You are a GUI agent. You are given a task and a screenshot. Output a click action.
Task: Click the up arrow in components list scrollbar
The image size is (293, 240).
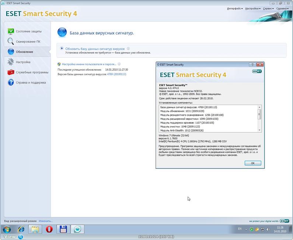point(259,107)
